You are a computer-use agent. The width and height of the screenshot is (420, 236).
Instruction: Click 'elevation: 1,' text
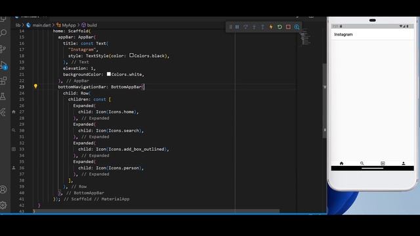(79, 68)
